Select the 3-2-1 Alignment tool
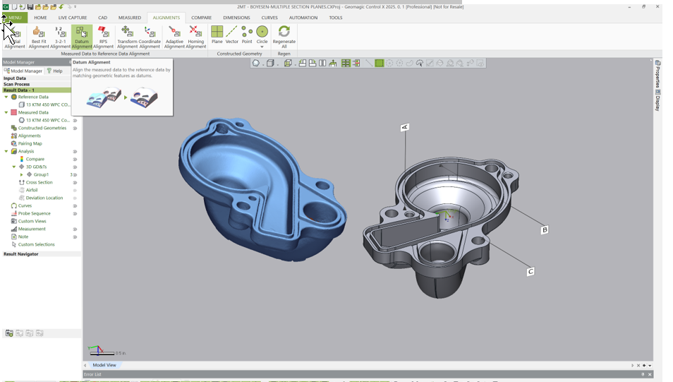The image size is (673, 382). 60,37
